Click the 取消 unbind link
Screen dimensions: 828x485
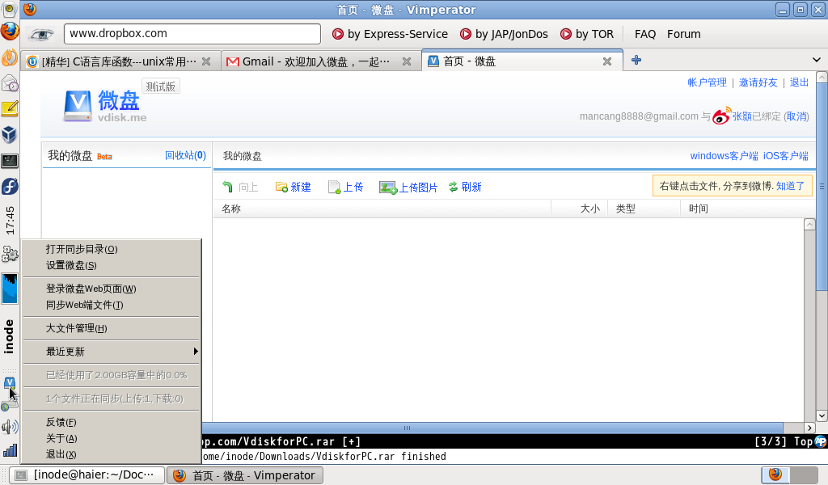[x=796, y=116]
